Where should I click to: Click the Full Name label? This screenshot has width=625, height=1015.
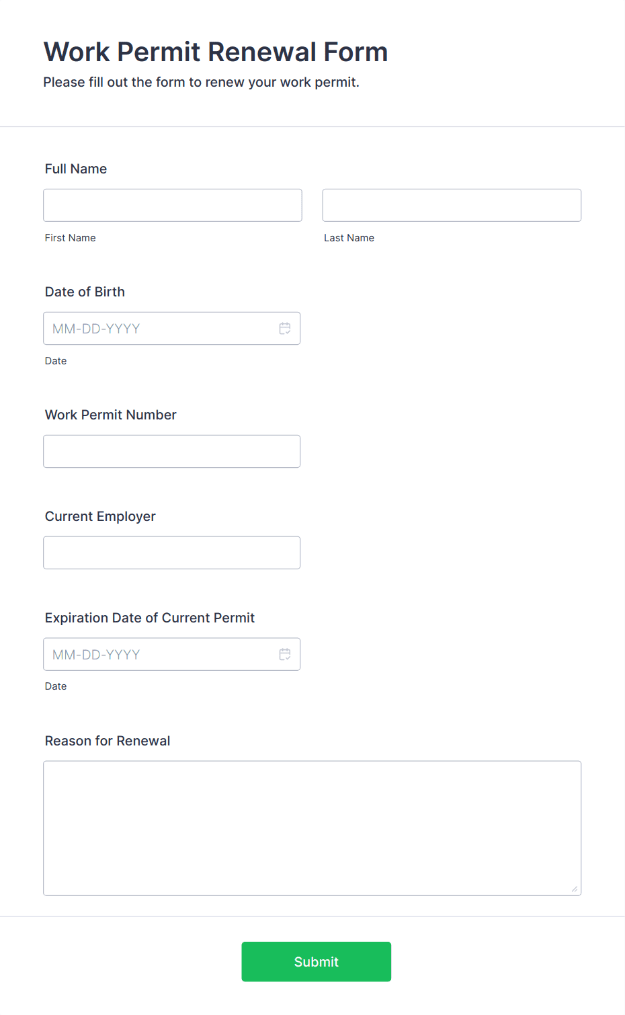[x=76, y=169]
